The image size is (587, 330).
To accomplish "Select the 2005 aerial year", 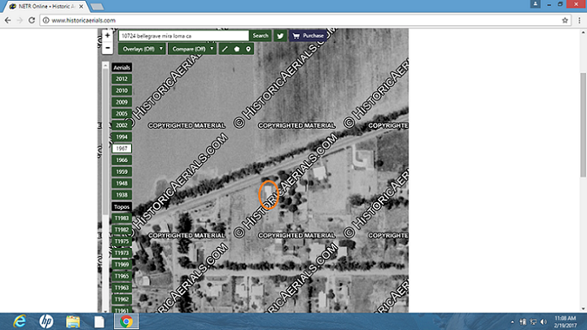I will point(121,114).
